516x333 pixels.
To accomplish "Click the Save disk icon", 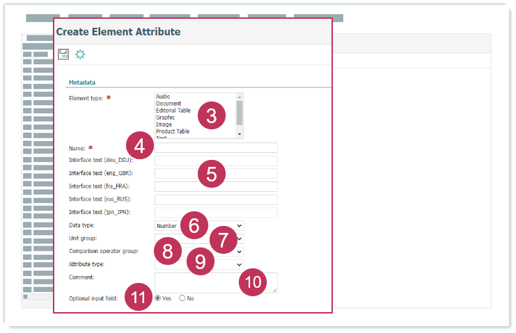I will [x=63, y=54].
